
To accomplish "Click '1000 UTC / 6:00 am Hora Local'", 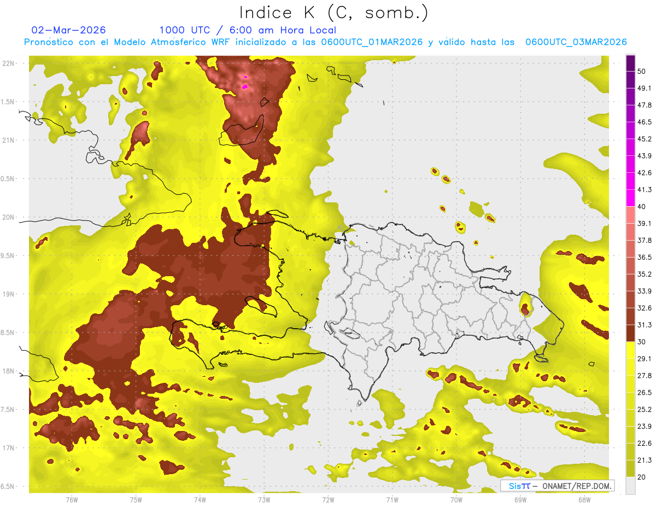I will coord(248,30).
